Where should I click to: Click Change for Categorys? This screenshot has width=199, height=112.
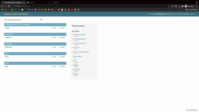[62, 37]
